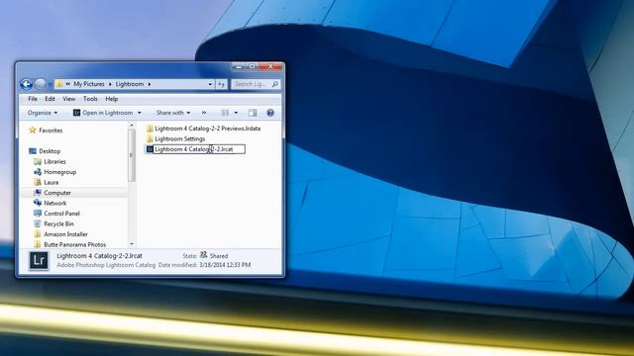634x356 pixels.
Task: Open the File menu
Action: 33,99
